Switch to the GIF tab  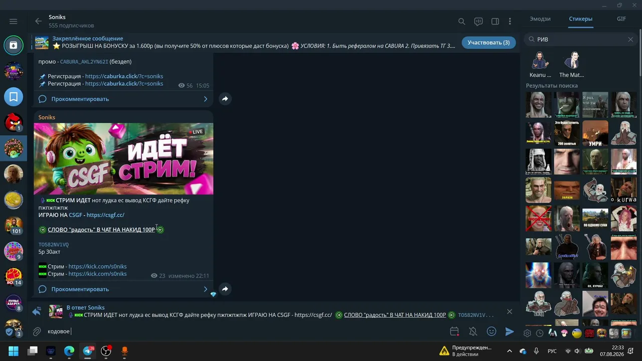621,19
